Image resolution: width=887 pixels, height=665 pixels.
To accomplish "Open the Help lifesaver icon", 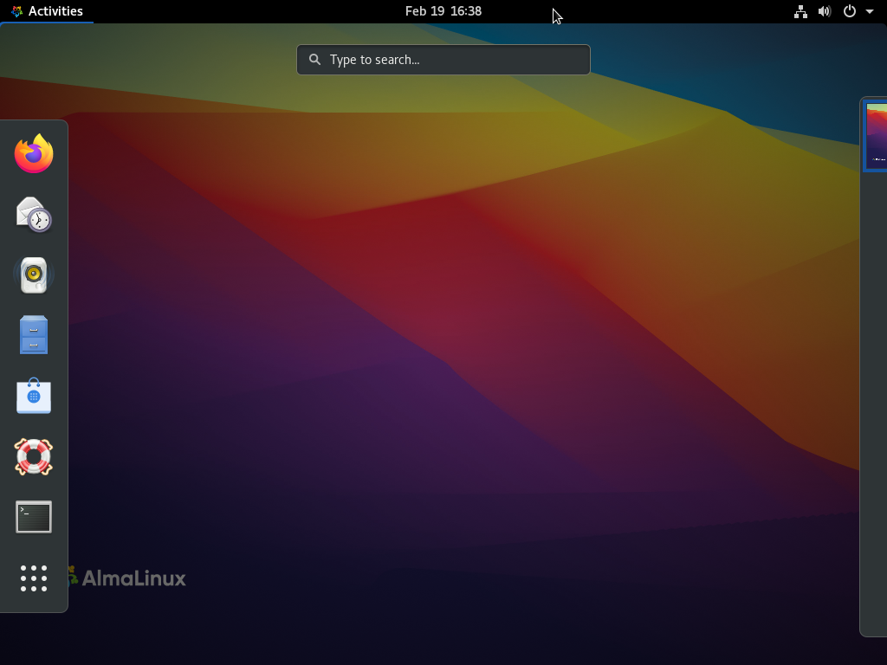I will click(x=34, y=456).
